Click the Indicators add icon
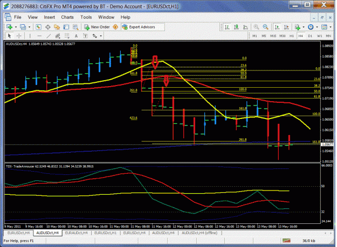The height and width of the screenshot is (247, 337). [298, 27]
